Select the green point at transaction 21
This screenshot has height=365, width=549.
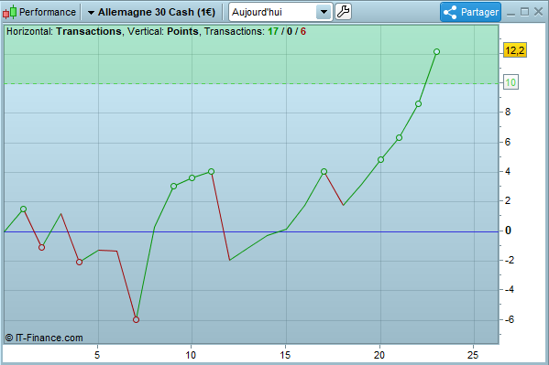pyautogui.click(x=399, y=138)
